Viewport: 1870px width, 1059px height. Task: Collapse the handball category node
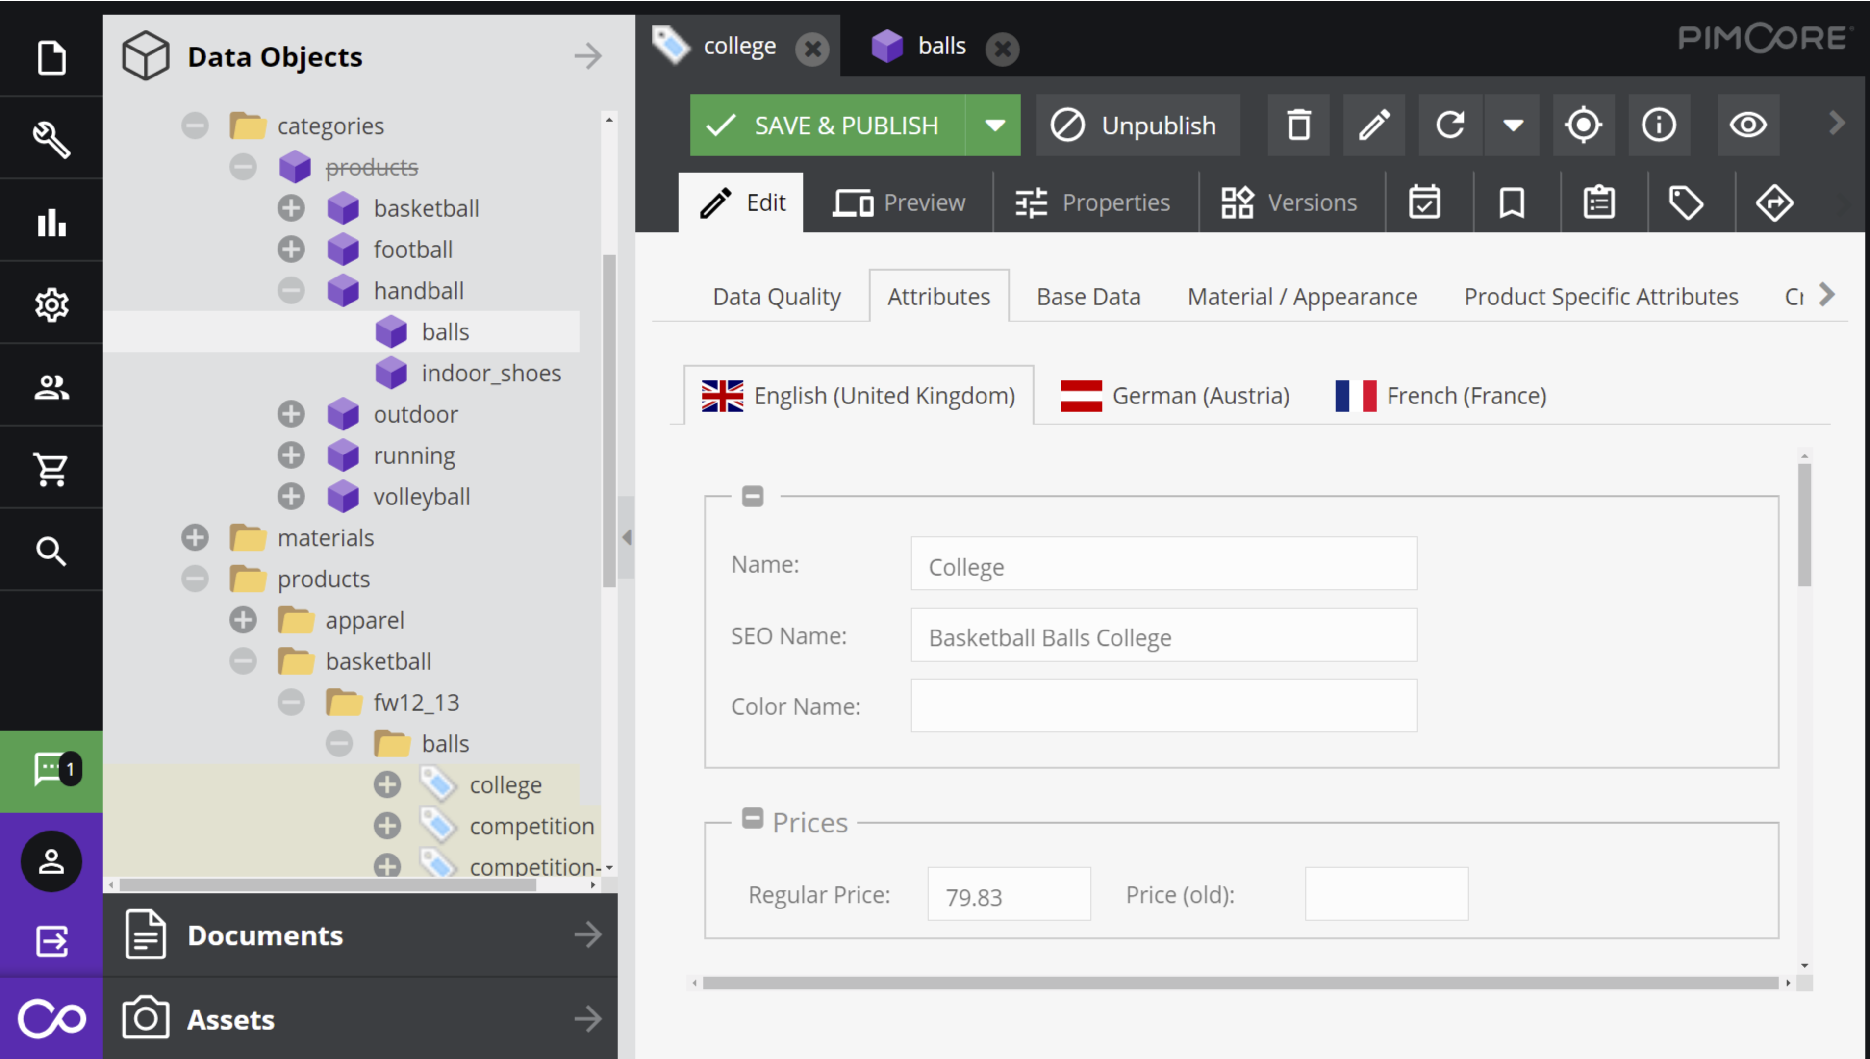pyautogui.click(x=290, y=291)
